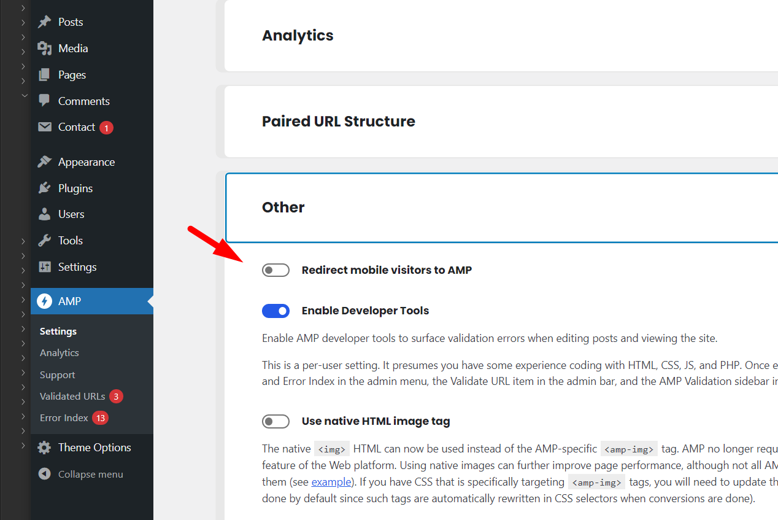Screen dimensions: 778x520
Task: Select the Users person icon
Action: pos(44,214)
